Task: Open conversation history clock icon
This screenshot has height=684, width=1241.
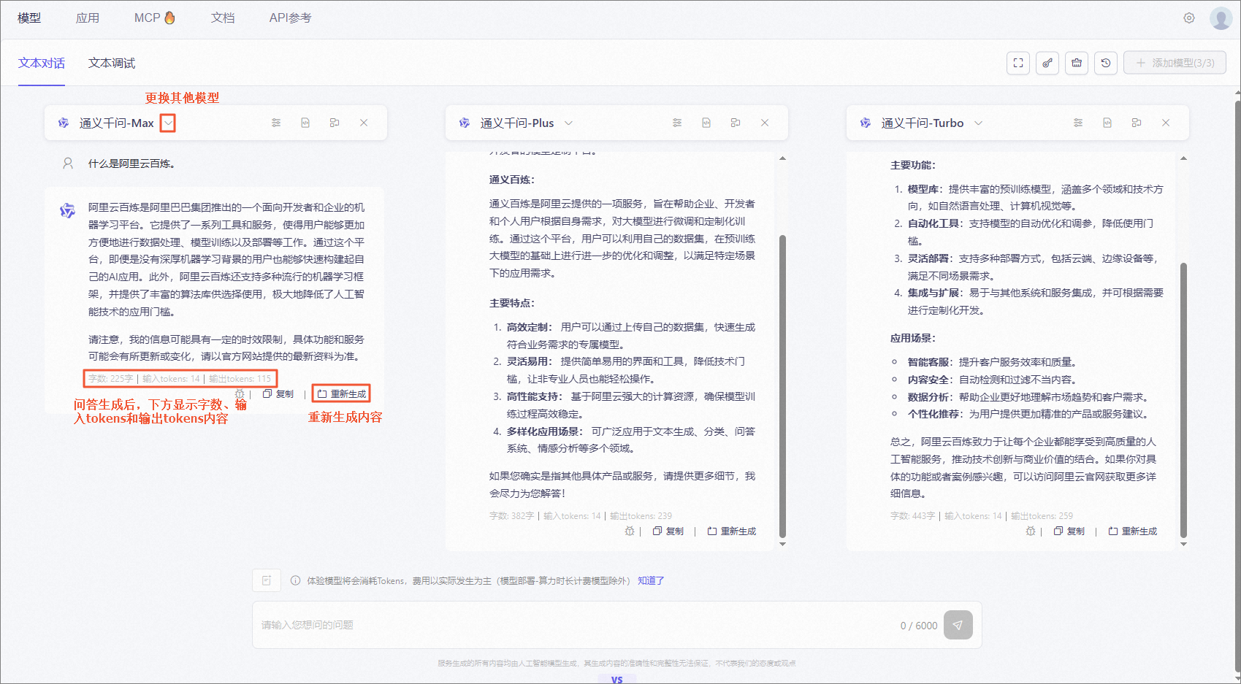Action: pyautogui.click(x=1106, y=63)
